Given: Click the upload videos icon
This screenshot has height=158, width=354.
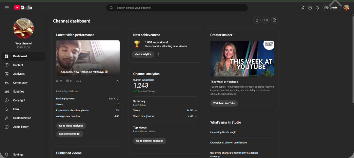Looking at the screenshot, I should 257,20.
